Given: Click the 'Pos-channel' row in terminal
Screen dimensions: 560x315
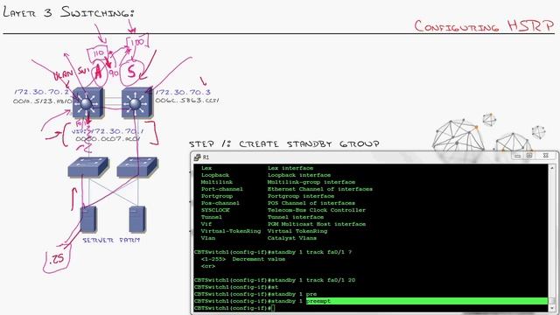Looking at the screenshot, I should click(278, 203).
